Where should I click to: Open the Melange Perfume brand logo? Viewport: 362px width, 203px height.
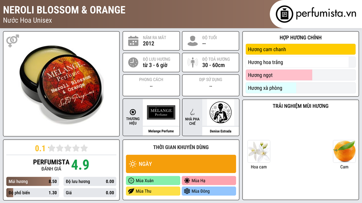[161, 112]
